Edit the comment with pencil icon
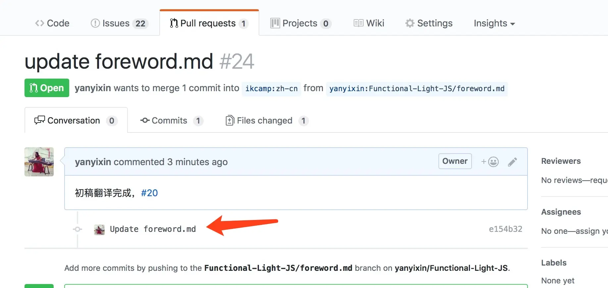This screenshot has width=608, height=288. click(x=512, y=162)
